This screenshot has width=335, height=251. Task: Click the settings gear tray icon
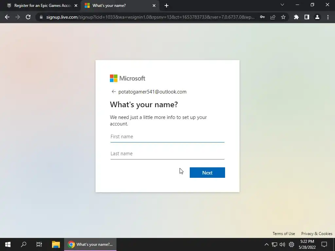pyautogui.click(x=291, y=244)
